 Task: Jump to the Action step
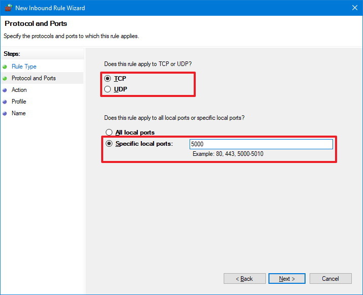(19, 90)
